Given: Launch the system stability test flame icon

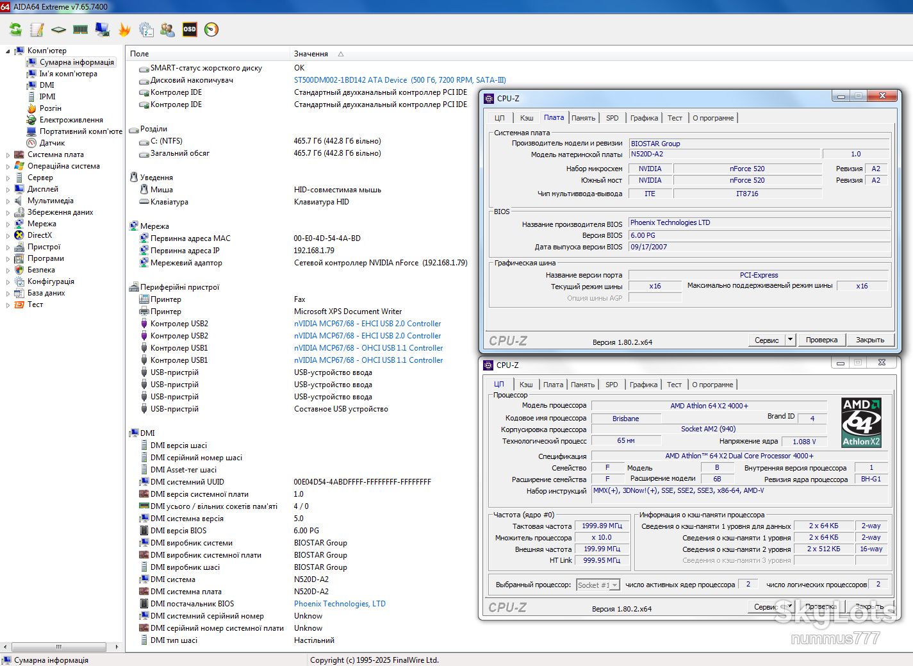Looking at the screenshot, I should coord(124,29).
